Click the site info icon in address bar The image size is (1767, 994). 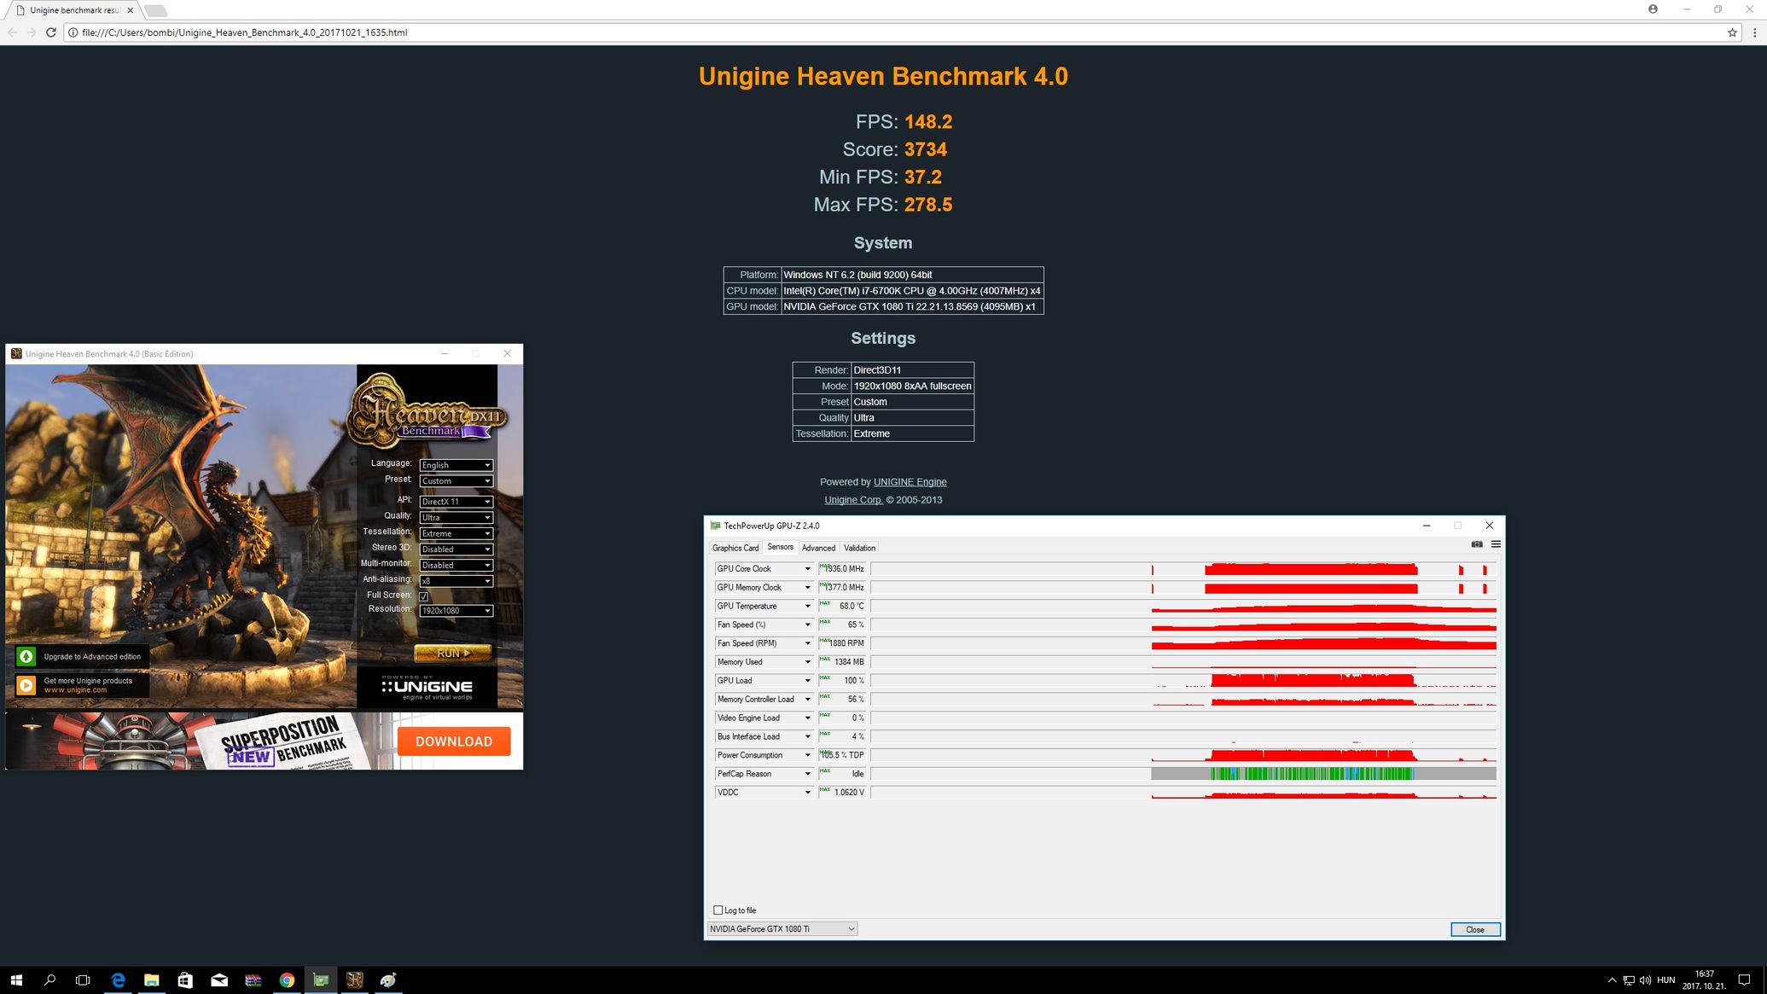tap(73, 32)
